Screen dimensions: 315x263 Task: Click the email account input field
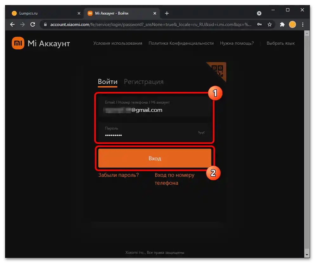(154, 107)
